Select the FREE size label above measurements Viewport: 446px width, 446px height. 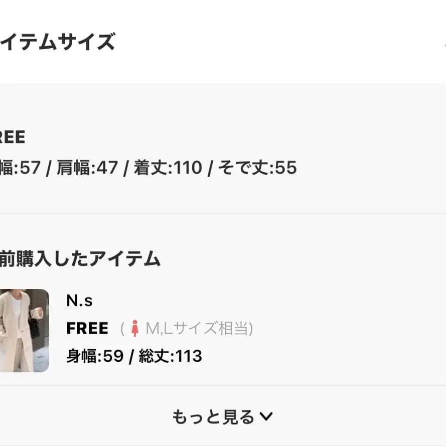click(12, 137)
